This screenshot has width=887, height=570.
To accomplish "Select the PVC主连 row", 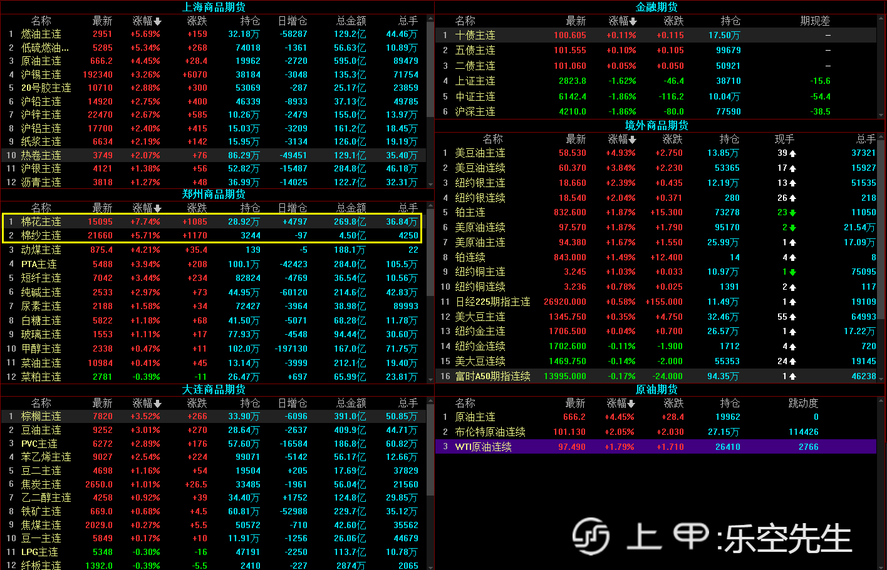I will tap(214, 444).
